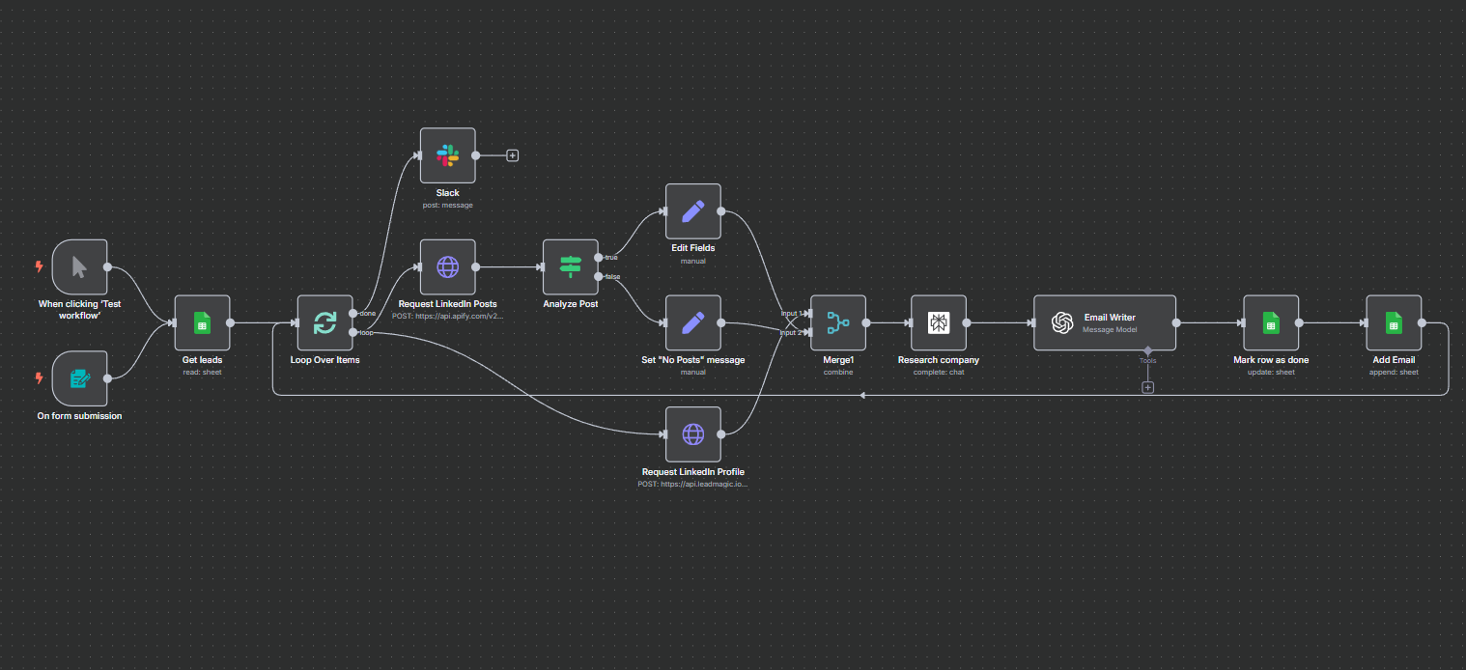The image size is (1466, 670).
Task: Select the Edit Fields node
Action: (x=692, y=211)
